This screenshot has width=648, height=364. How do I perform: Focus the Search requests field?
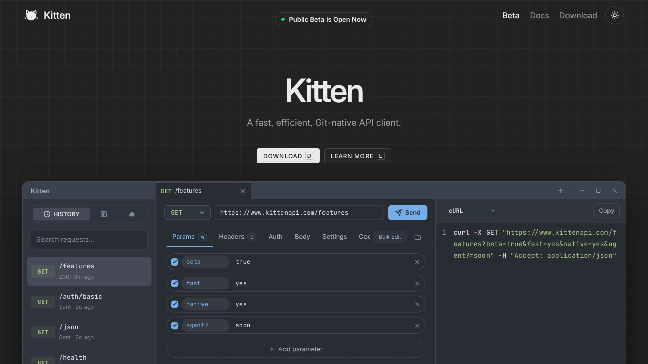point(89,239)
